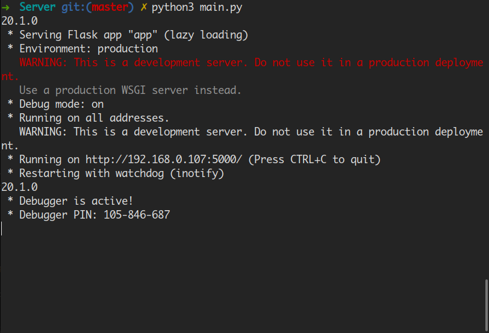489x333 pixels.
Task: Click the "Debugger is active!" line
Action: pos(76,201)
